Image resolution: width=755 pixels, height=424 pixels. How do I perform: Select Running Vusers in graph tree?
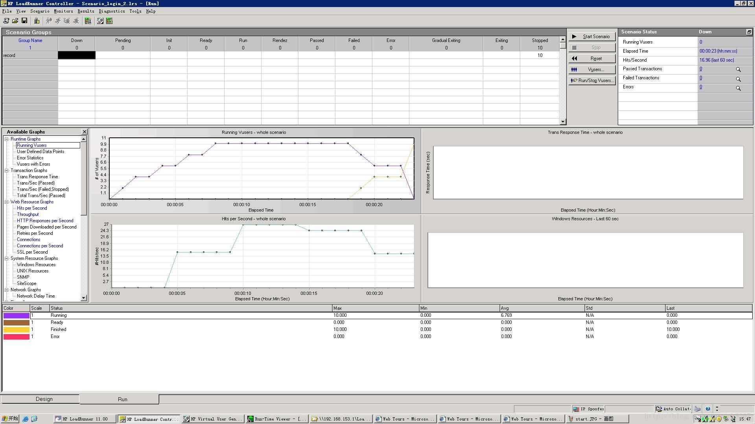[x=31, y=145]
